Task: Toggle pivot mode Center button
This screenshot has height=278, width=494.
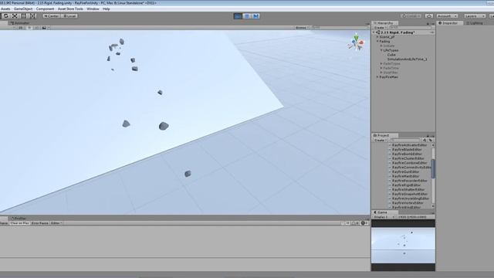Action: (52, 15)
